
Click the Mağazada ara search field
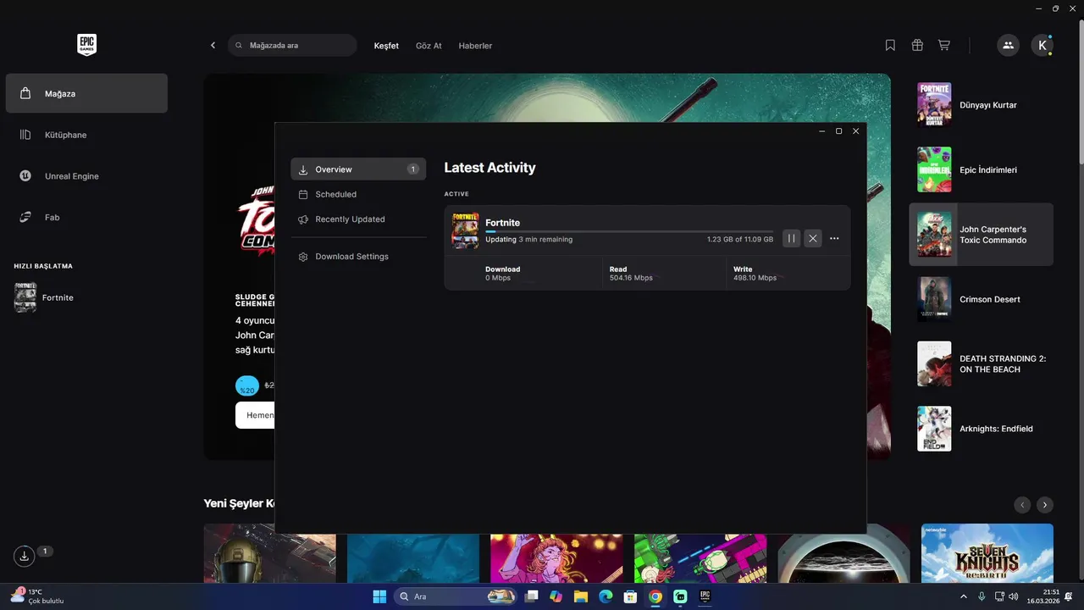[x=292, y=46]
